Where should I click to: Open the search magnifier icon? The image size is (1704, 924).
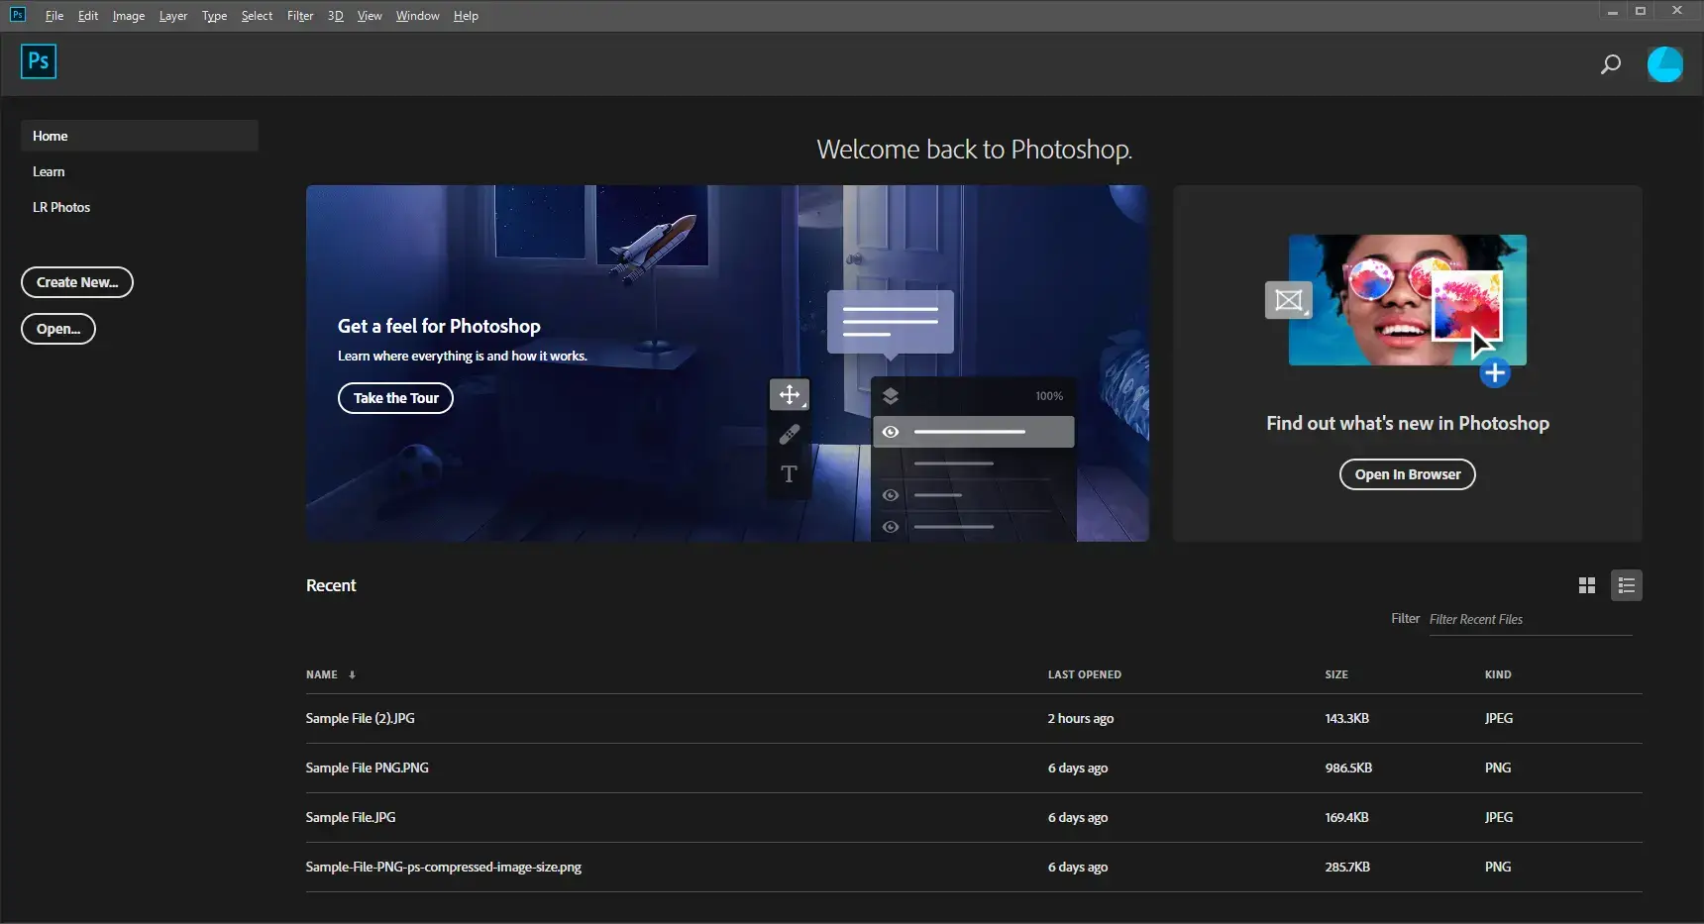point(1611,64)
